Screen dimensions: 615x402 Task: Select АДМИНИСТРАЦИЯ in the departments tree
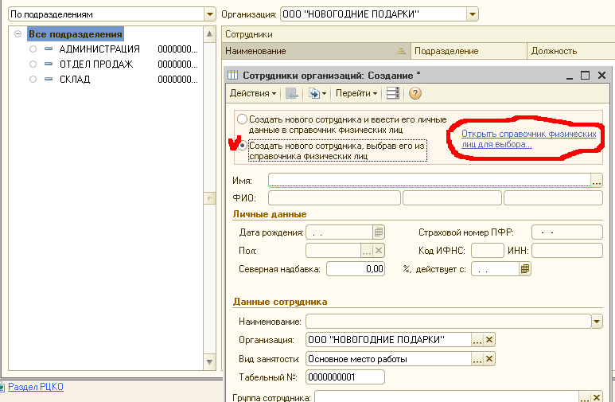pyautogui.click(x=99, y=49)
